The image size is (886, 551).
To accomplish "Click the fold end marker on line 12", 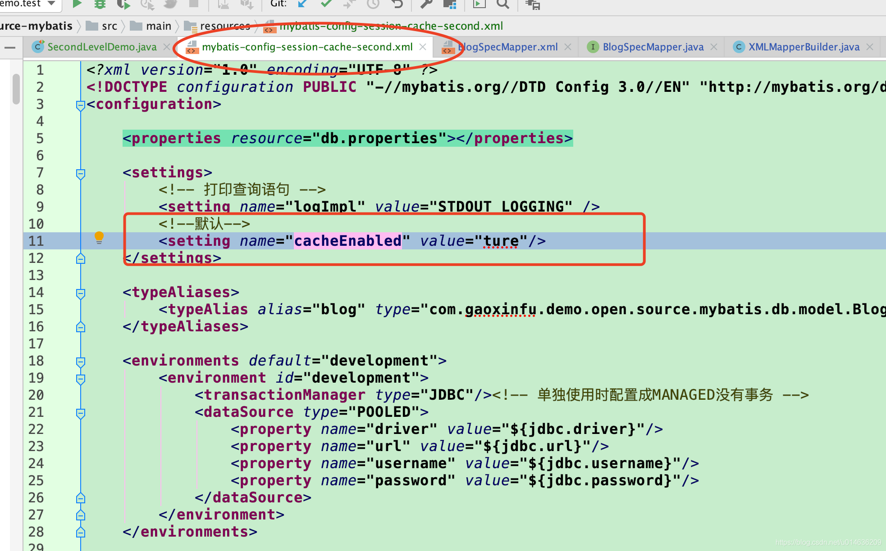I will coord(81,258).
